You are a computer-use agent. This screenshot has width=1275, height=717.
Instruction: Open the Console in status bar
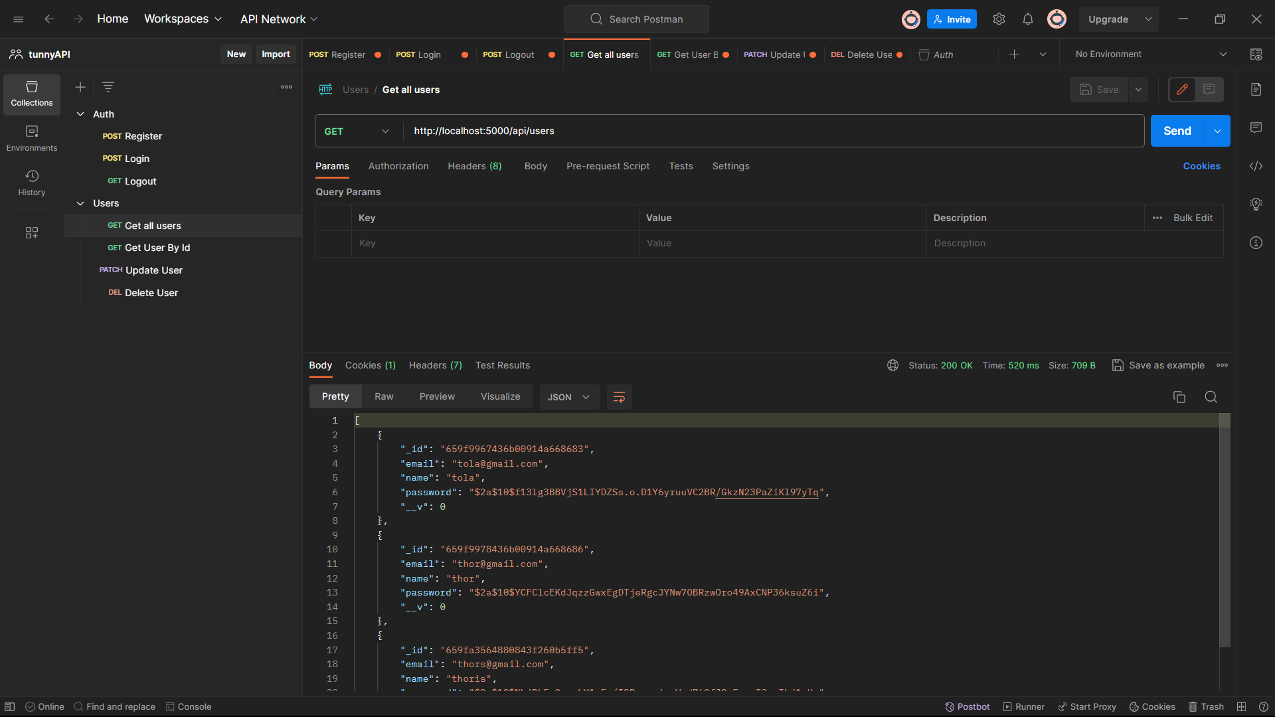(189, 706)
